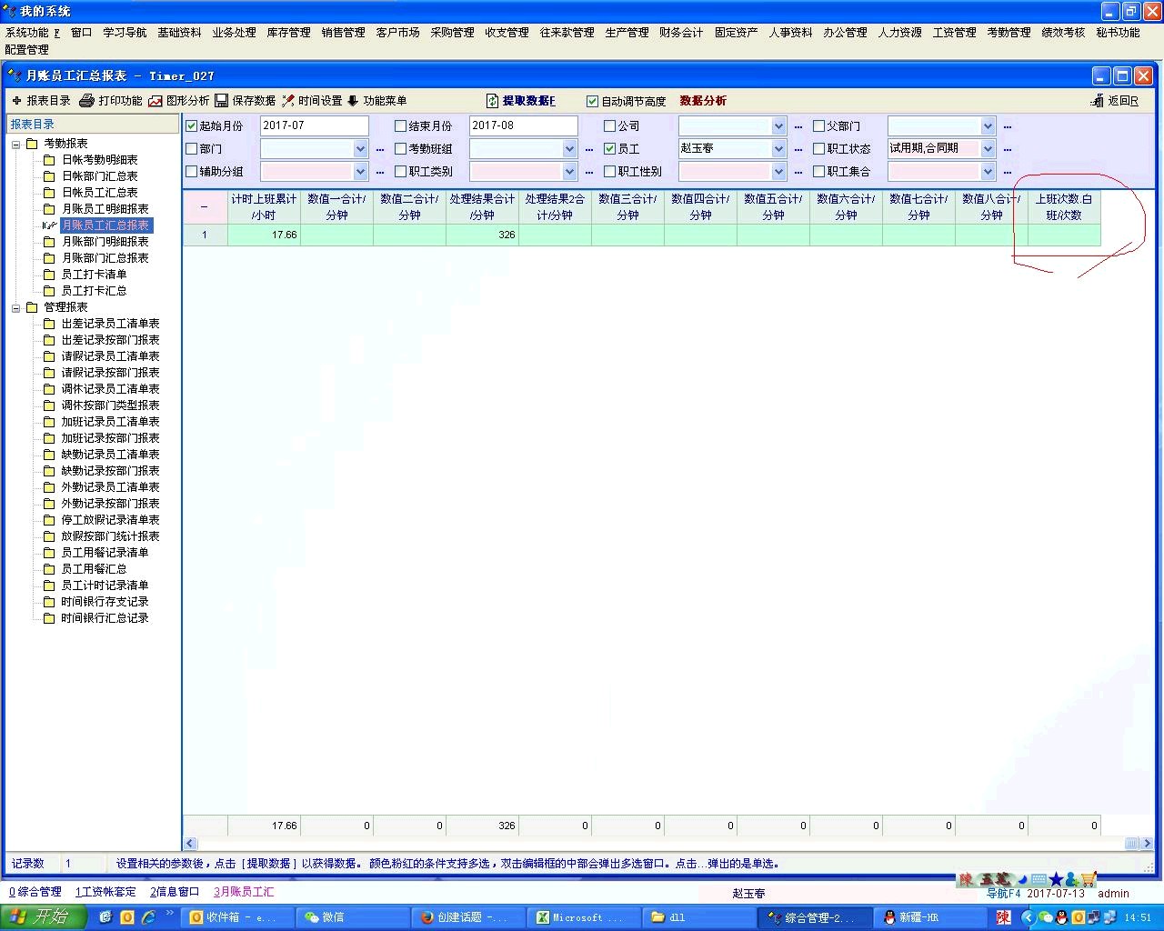1164x931 pixels.
Task: Click the 数据分析 button
Action: [x=703, y=101]
